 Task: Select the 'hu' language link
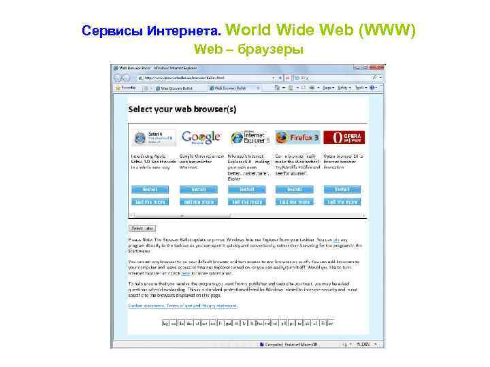point(260,324)
